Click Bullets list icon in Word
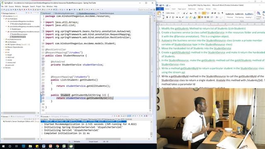The image size is (265, 149). [x=199, y=13]
